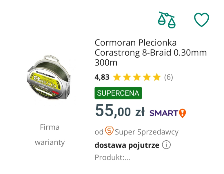Screen dimensions: 224x174
Task: Click the green SUPERCENA badge
Action: [x=118, y=93]
